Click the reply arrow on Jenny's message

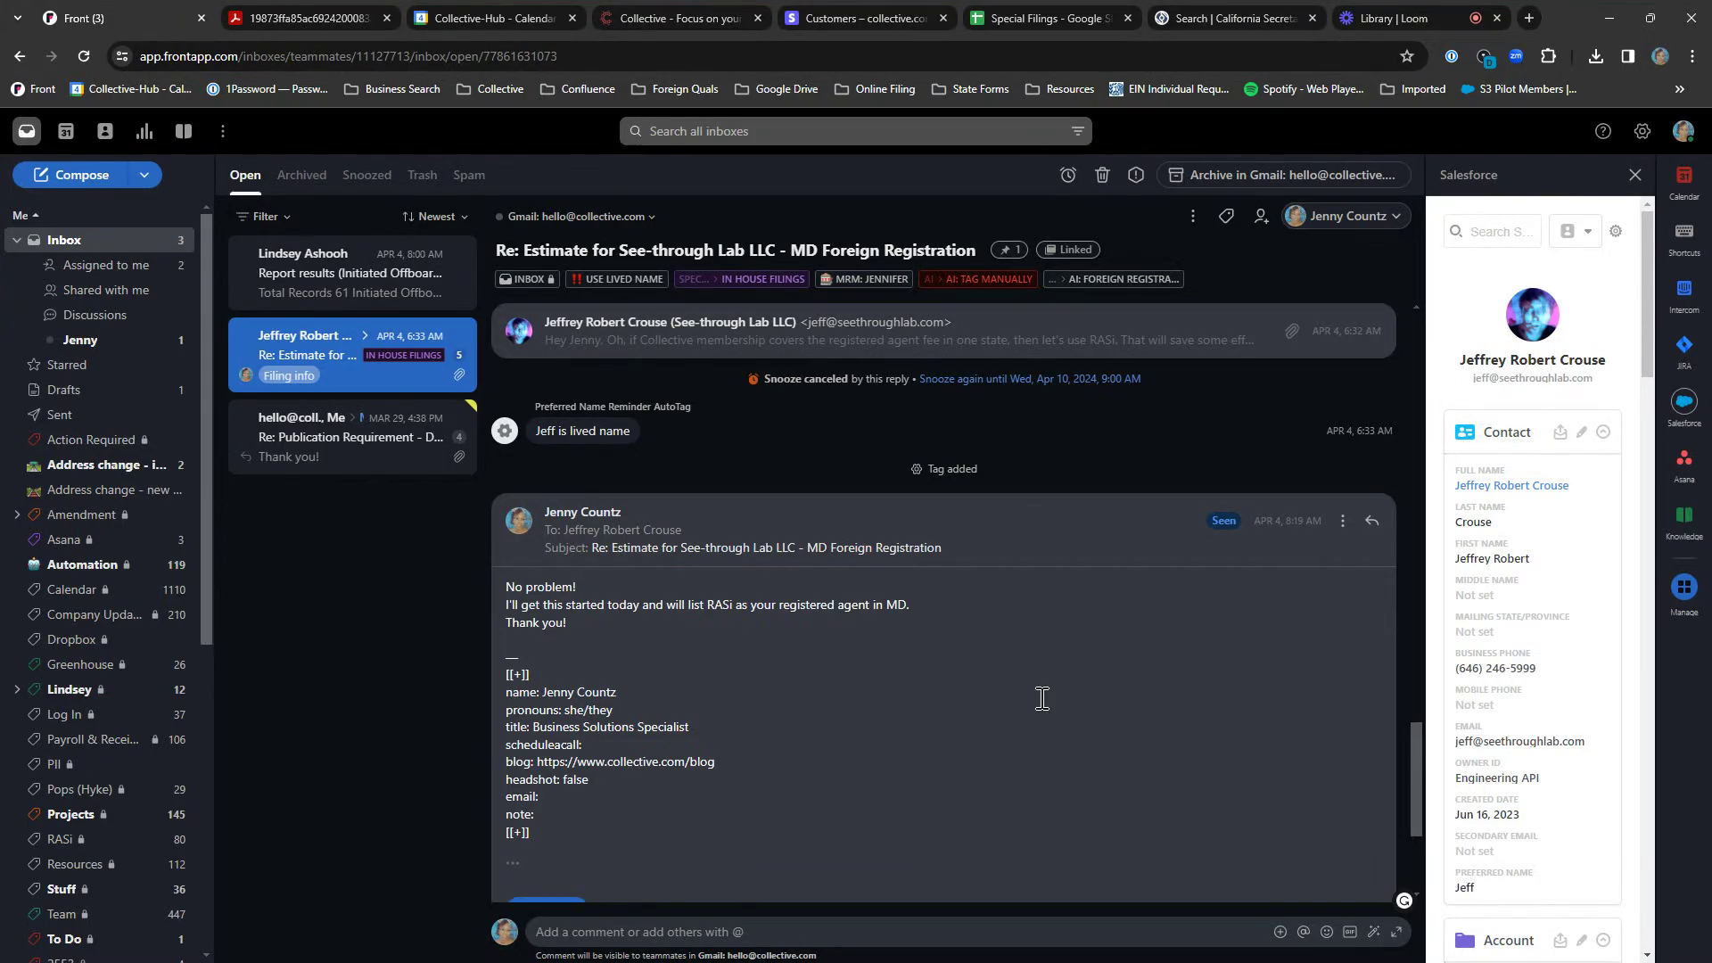click(1371, 521)
